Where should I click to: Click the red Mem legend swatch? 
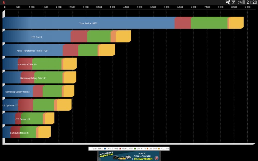(120, 149)
